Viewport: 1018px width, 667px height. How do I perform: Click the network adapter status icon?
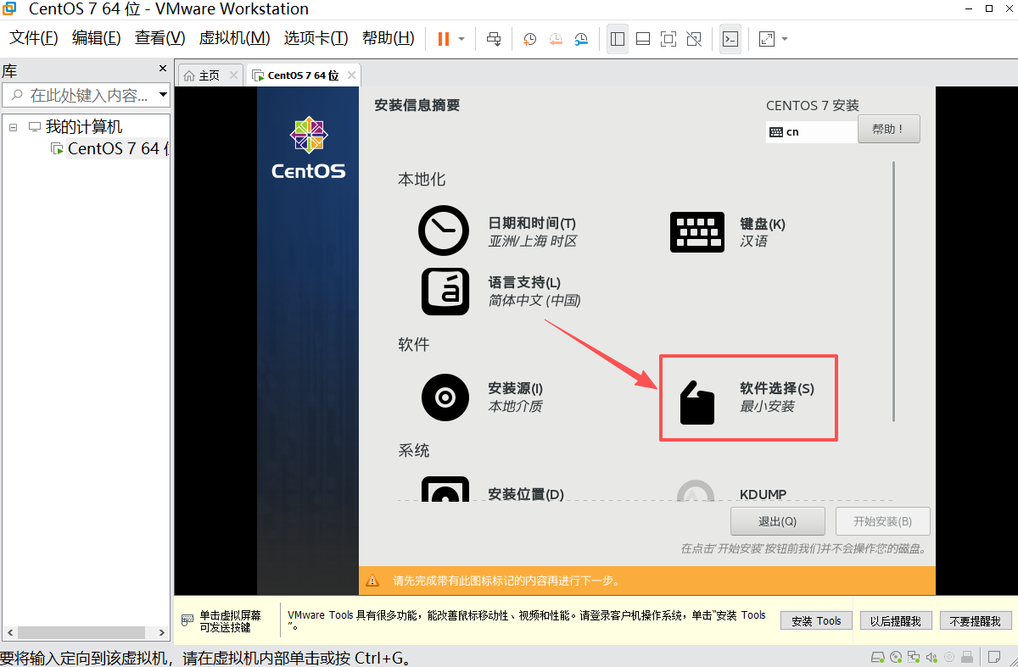pos(914,657)
